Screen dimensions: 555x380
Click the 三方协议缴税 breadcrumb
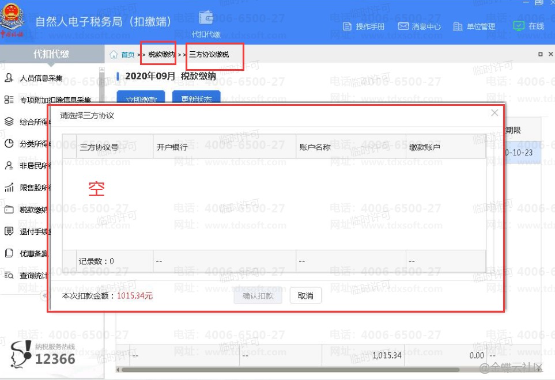209,55
